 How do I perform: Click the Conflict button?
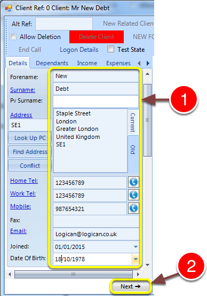click(30, 166)
